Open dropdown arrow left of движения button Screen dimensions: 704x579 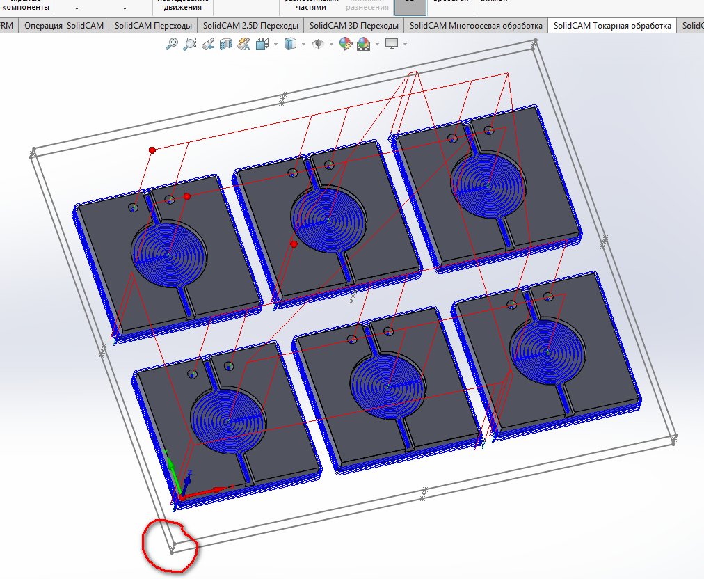(x=125, y=8)
